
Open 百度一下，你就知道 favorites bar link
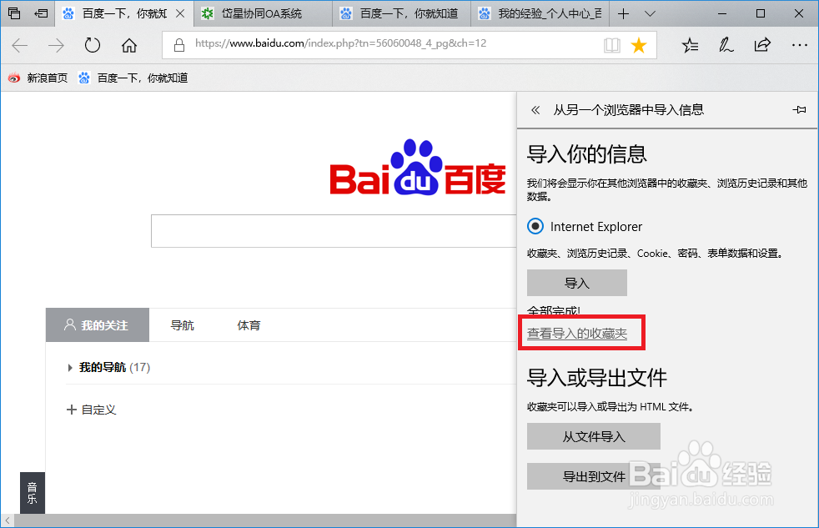pyautogui.click(x=133, y=78)
